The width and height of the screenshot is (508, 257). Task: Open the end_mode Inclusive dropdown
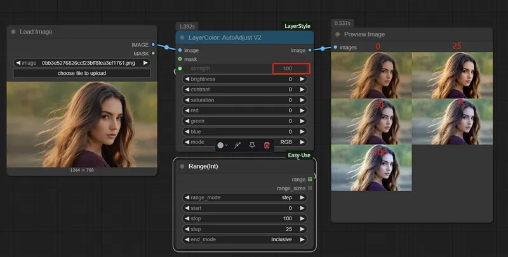coord(245,240)
